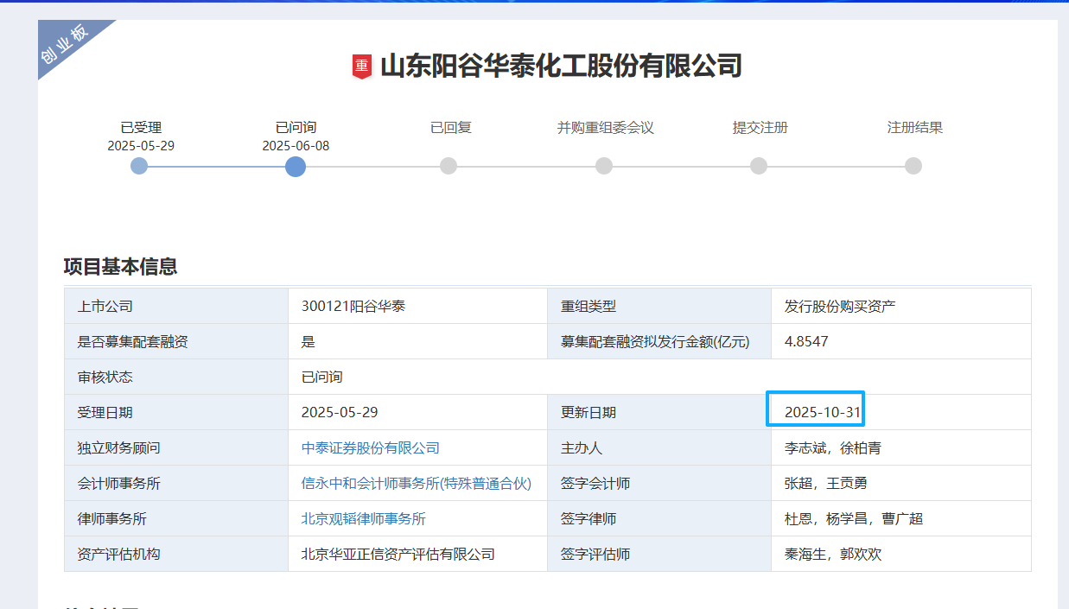Click the 受理日期 value 2025-05-29 in table

340,412
